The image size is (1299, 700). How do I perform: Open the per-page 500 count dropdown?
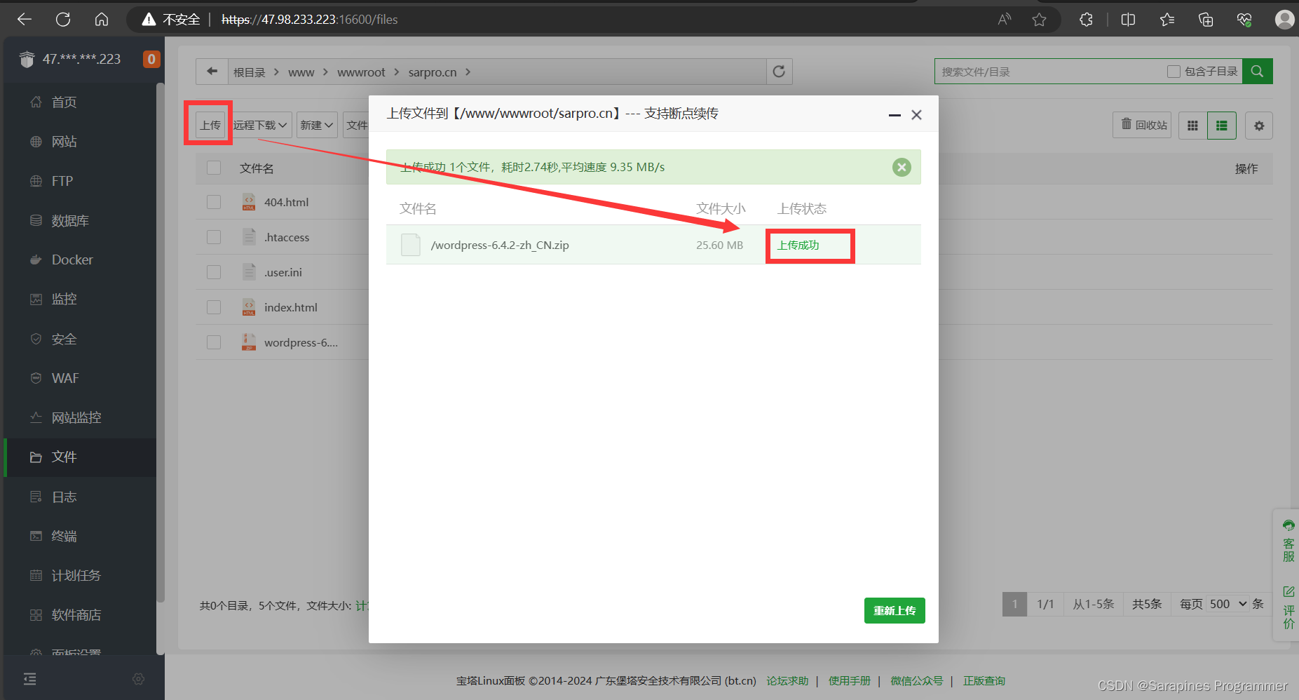pos(1227,604)
